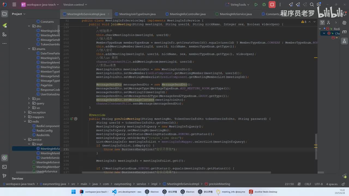Image resolution: width=349 pixels, height=196 pixels.
Task: Open the Services tool window icon
Action: point(4,158)
